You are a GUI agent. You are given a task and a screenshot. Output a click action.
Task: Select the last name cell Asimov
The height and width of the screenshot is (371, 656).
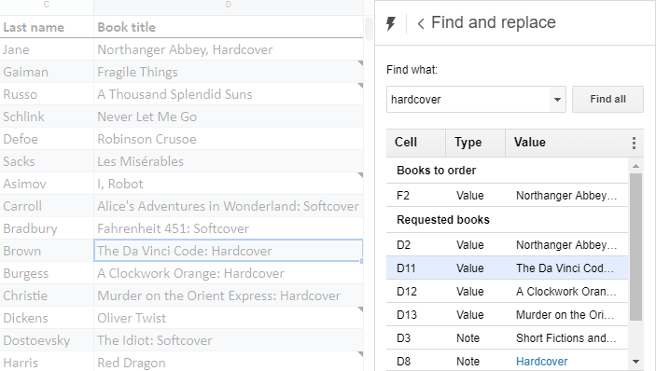click(47, 184)
